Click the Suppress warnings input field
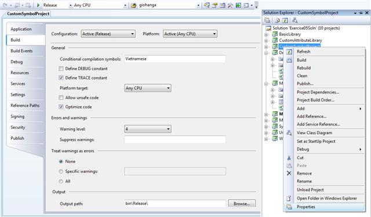The image size is (371, 217). point(175,140)
